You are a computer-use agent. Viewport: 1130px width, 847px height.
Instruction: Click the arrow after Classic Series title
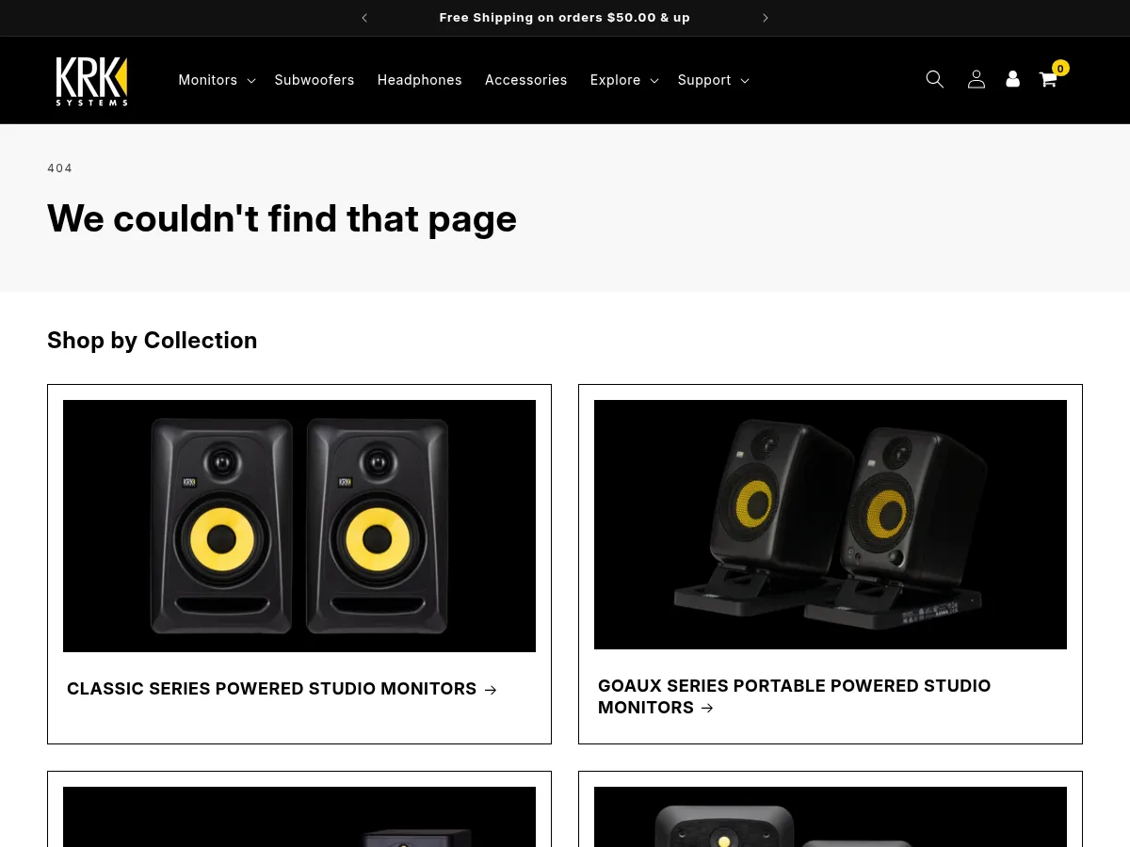491,690
